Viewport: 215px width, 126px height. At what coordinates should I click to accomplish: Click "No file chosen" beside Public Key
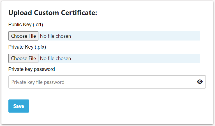[x=56, y=36]
